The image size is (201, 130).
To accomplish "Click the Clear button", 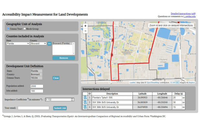I will 56,78.
